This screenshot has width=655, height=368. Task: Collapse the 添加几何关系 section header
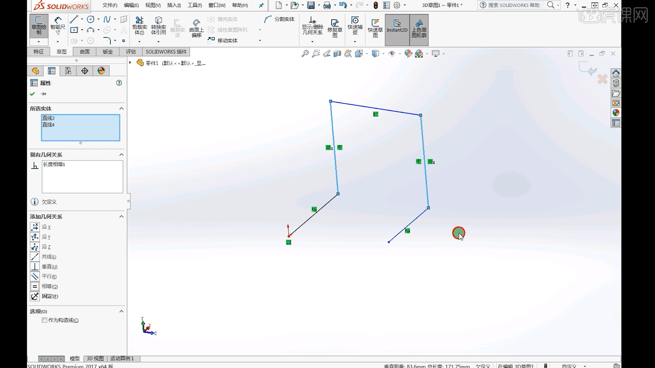pyautogui.click(x=121, y=216)
